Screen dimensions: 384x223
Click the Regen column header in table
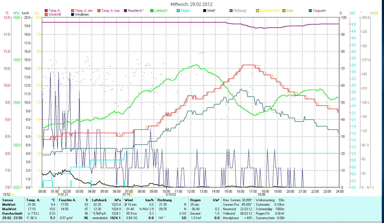coord(195,200)
